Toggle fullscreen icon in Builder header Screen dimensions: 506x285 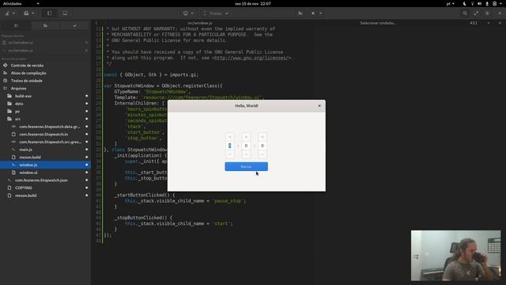click(x=476, y=13)
